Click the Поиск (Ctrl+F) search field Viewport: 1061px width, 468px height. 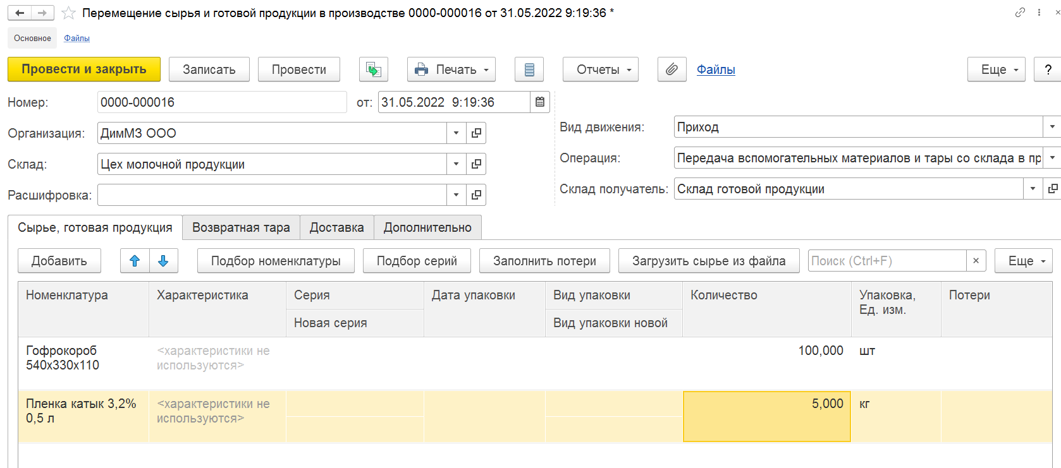[887, 261]
